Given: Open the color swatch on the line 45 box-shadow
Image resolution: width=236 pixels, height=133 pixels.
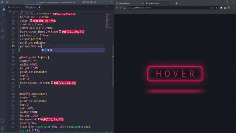Looking at the screenshot, I should tap(52, 83).
